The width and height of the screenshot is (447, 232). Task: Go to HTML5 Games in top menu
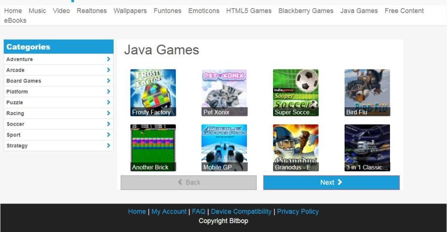point(248,11)
